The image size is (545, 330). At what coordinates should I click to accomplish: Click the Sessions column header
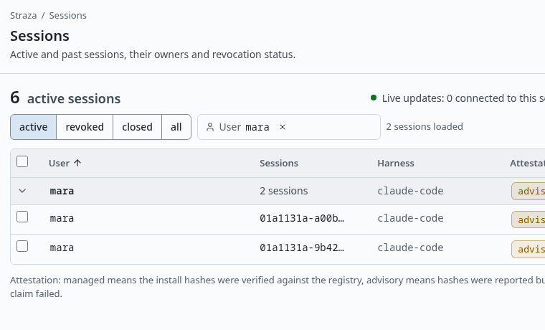coord(279,163)
